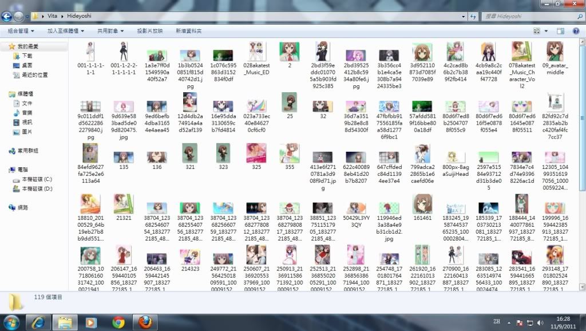Viewport: 586px width, 331px height.
Task: Click the file list scrollbar down arrow
Action: pyautogui.click(x=582, y=287)
